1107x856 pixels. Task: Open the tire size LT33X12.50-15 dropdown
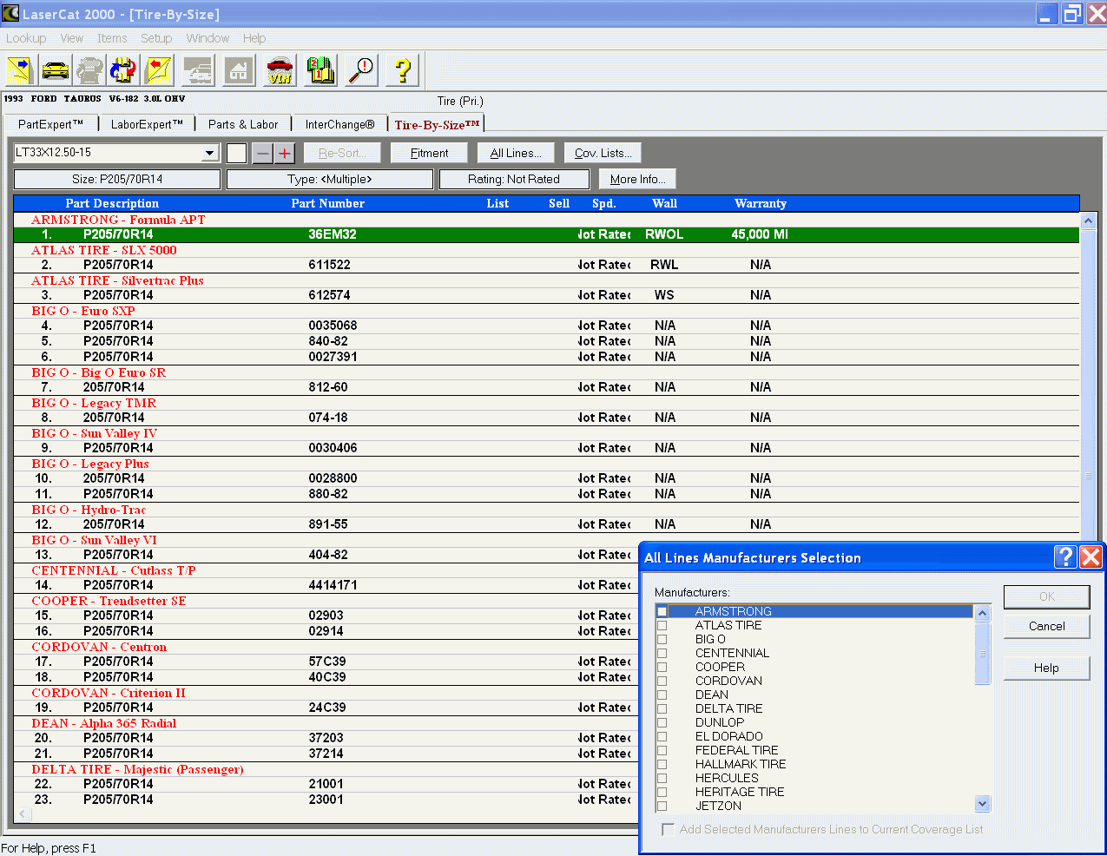209,154
